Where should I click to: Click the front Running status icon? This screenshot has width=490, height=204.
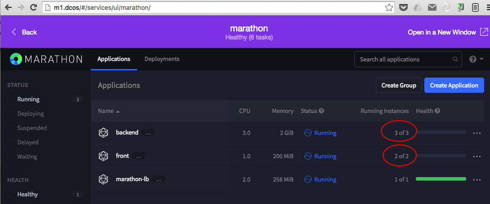click(x=308, y=156)
